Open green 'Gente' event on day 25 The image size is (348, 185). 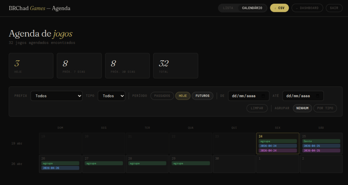321,141
